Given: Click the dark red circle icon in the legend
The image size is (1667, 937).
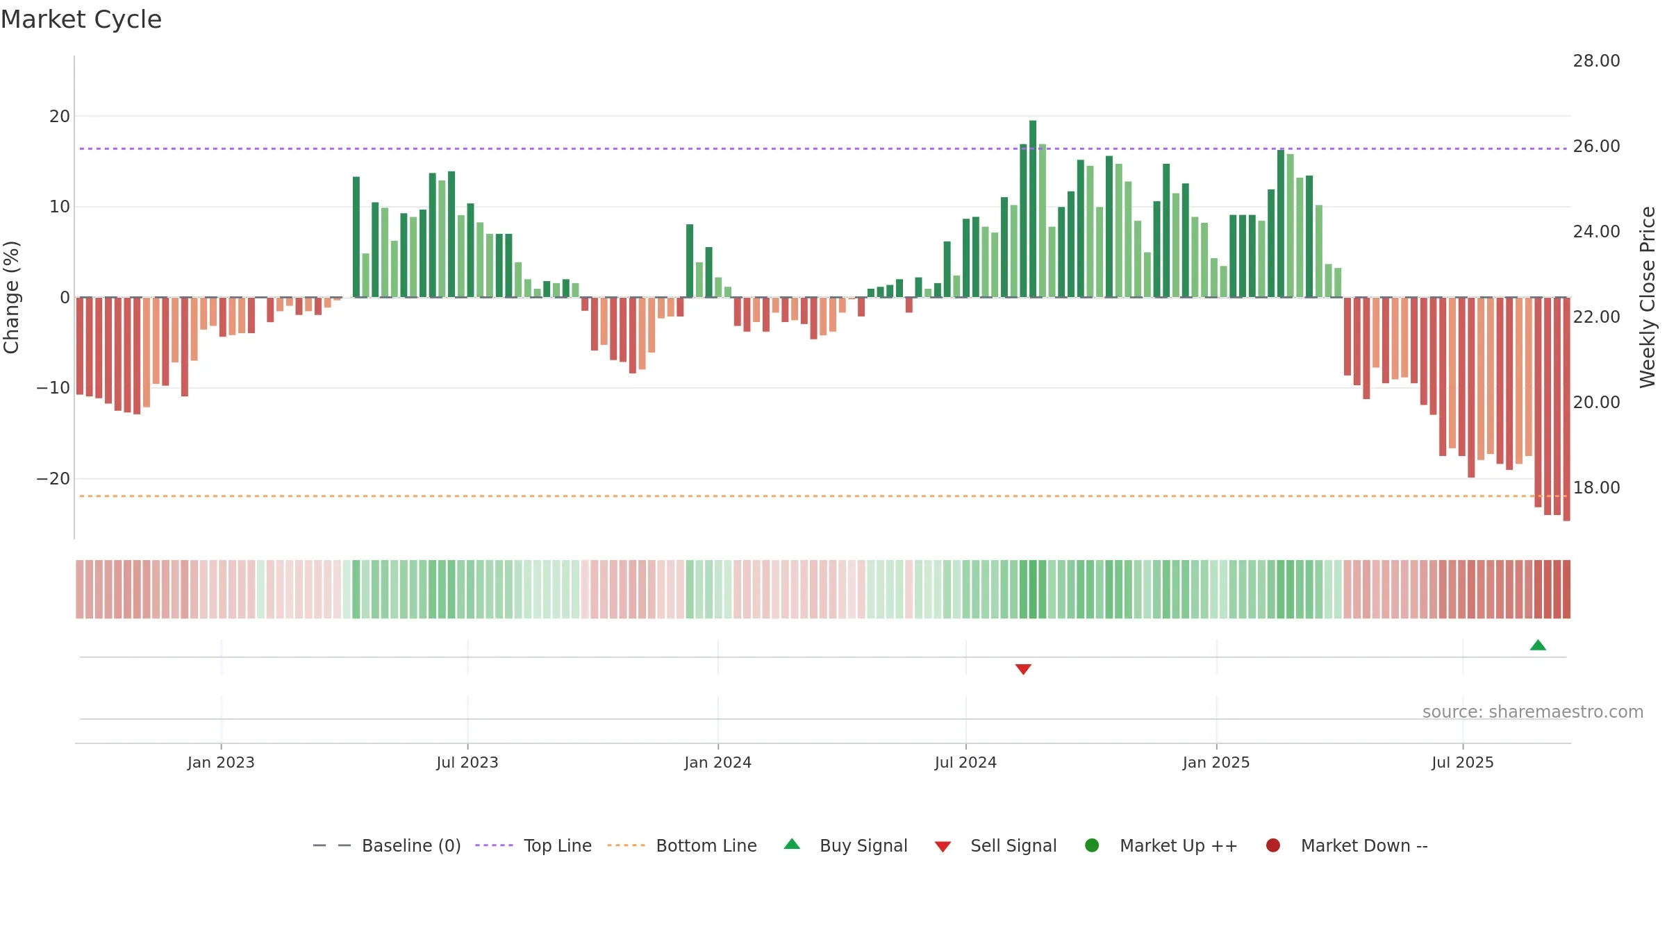Looking at the screenshot, I should [x=1273, y=845].
